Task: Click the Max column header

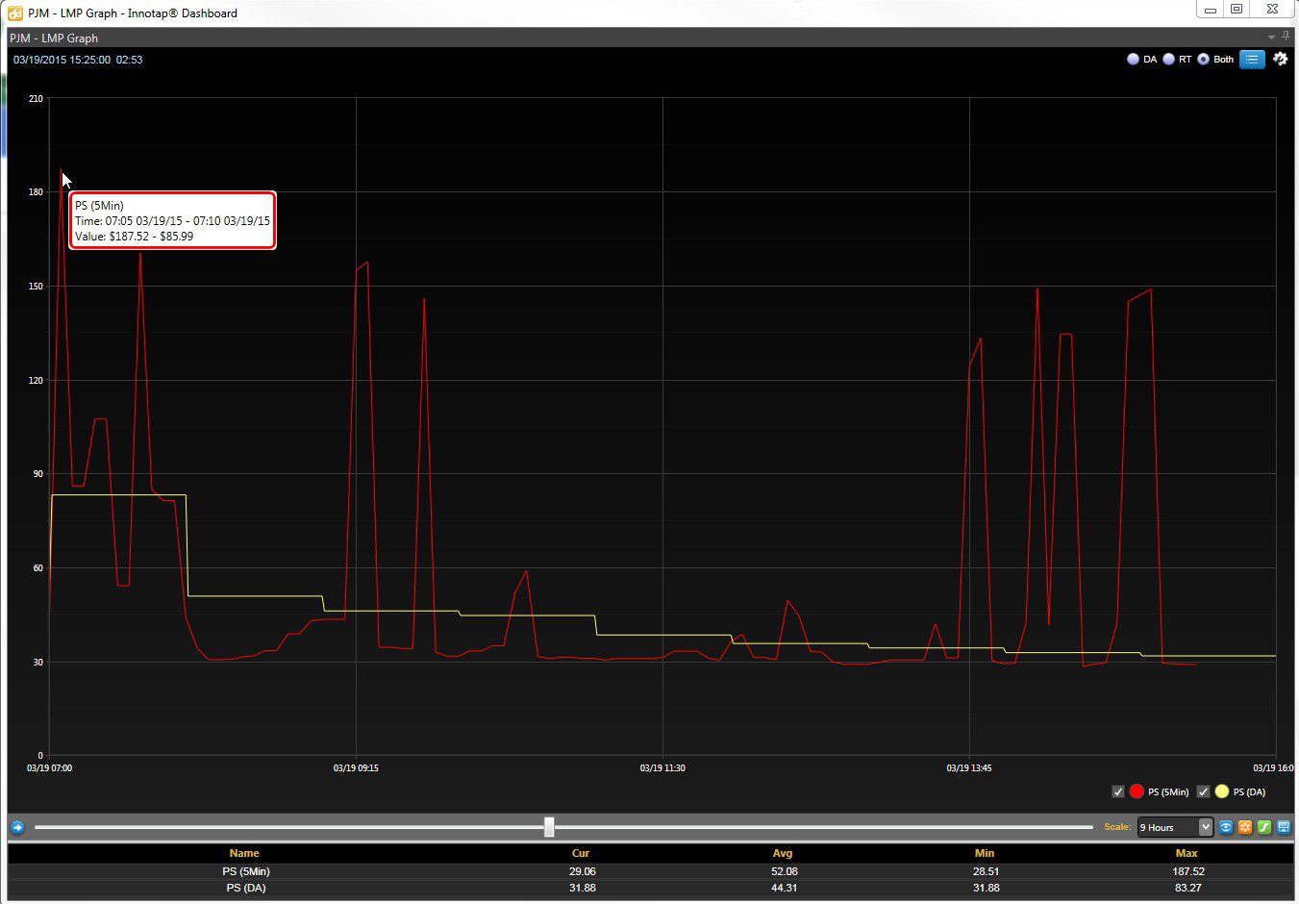Action: click(1187, 853)
